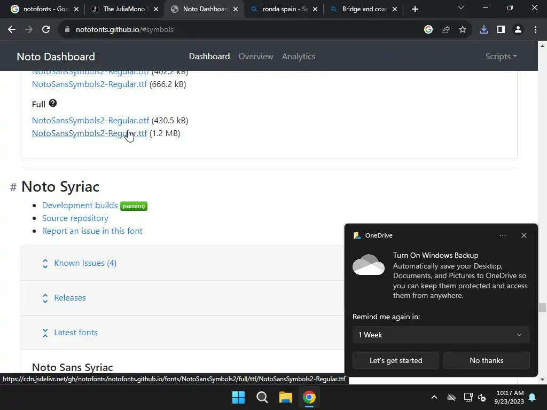Close the Noto Dashboard tab

coord(236,9)
